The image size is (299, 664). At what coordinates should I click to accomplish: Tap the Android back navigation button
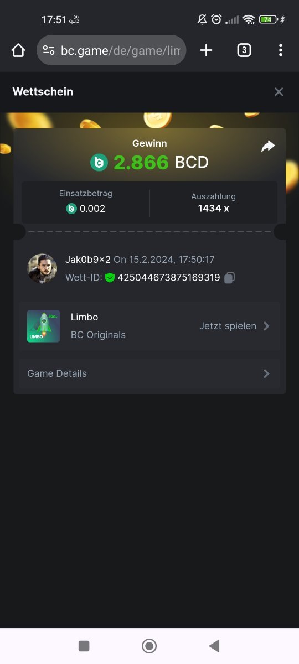click(x=215, y=646)
